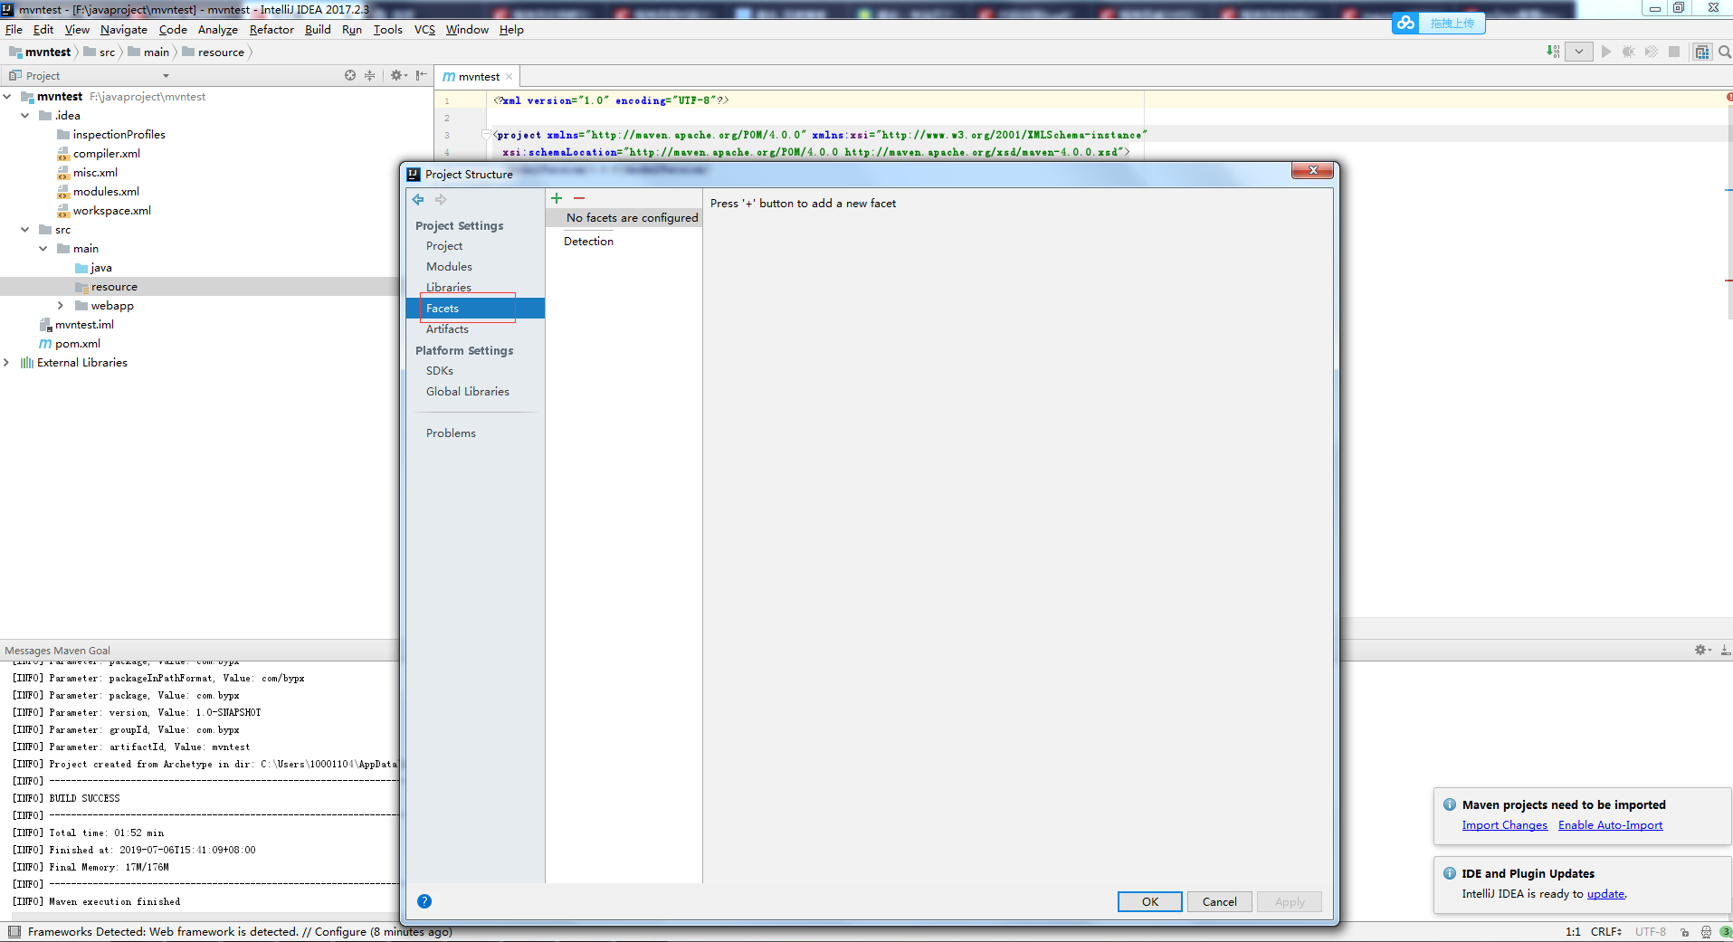This screenshot has height=942, width=1733.
Task: Click the cloud upload widget icon
Action: click(x=1405, y=23)
